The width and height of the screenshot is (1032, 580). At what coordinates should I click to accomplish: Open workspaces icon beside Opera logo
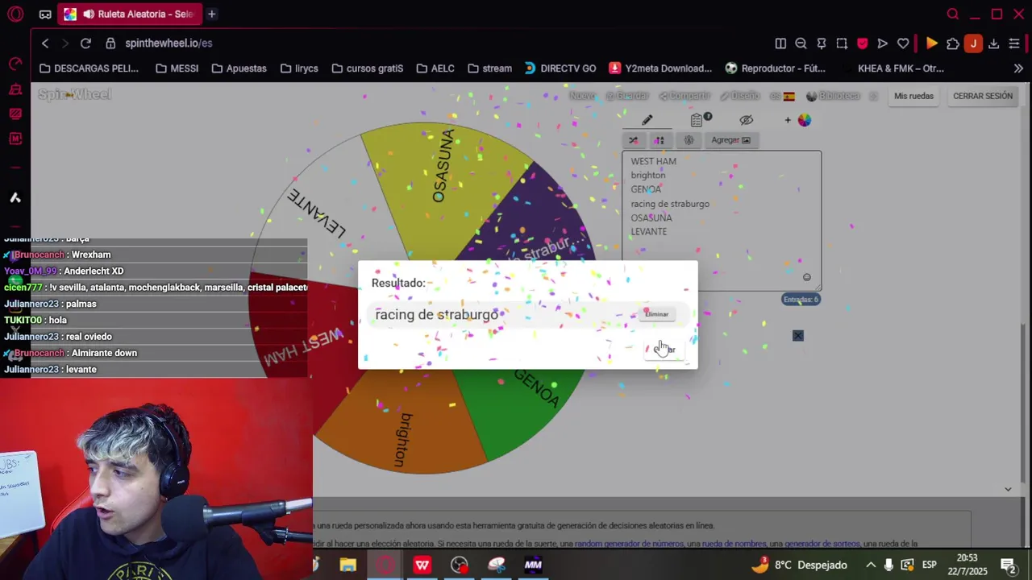coord(45,14)
